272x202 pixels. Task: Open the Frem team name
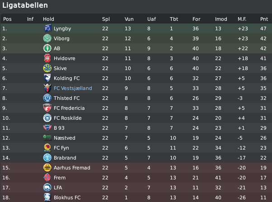pyautogui.click(x=60, y=178)
